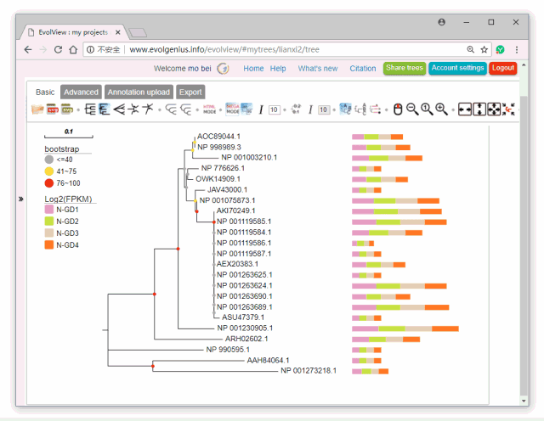544x421 pixels.
Task: Toggle the highlighted ABC leaf labels icon
Action: point(346,109)
